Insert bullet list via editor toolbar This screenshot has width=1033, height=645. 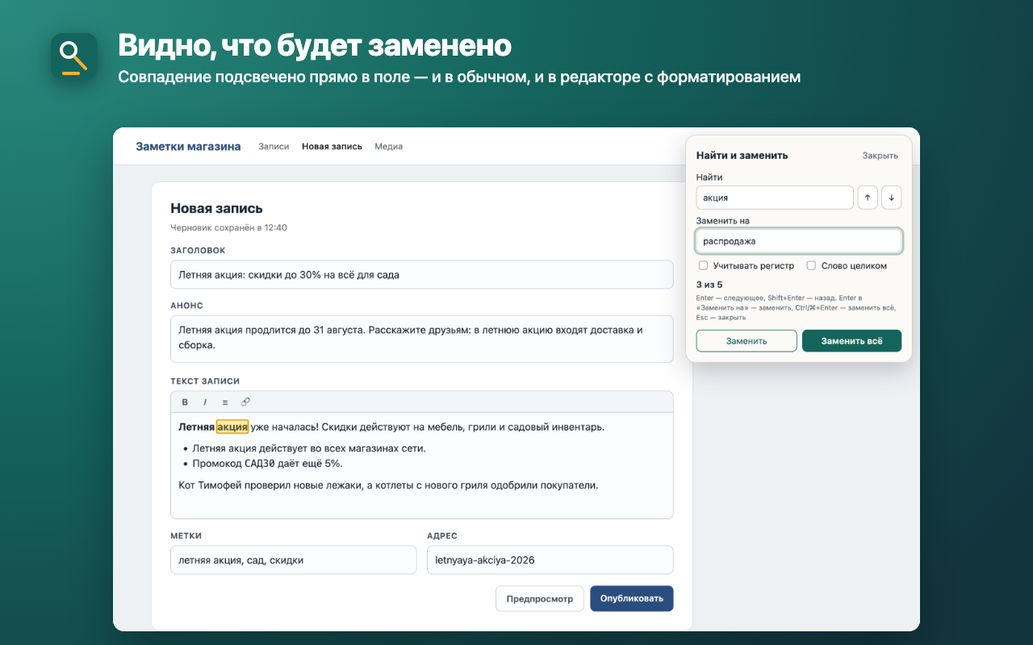click(225, 402)
